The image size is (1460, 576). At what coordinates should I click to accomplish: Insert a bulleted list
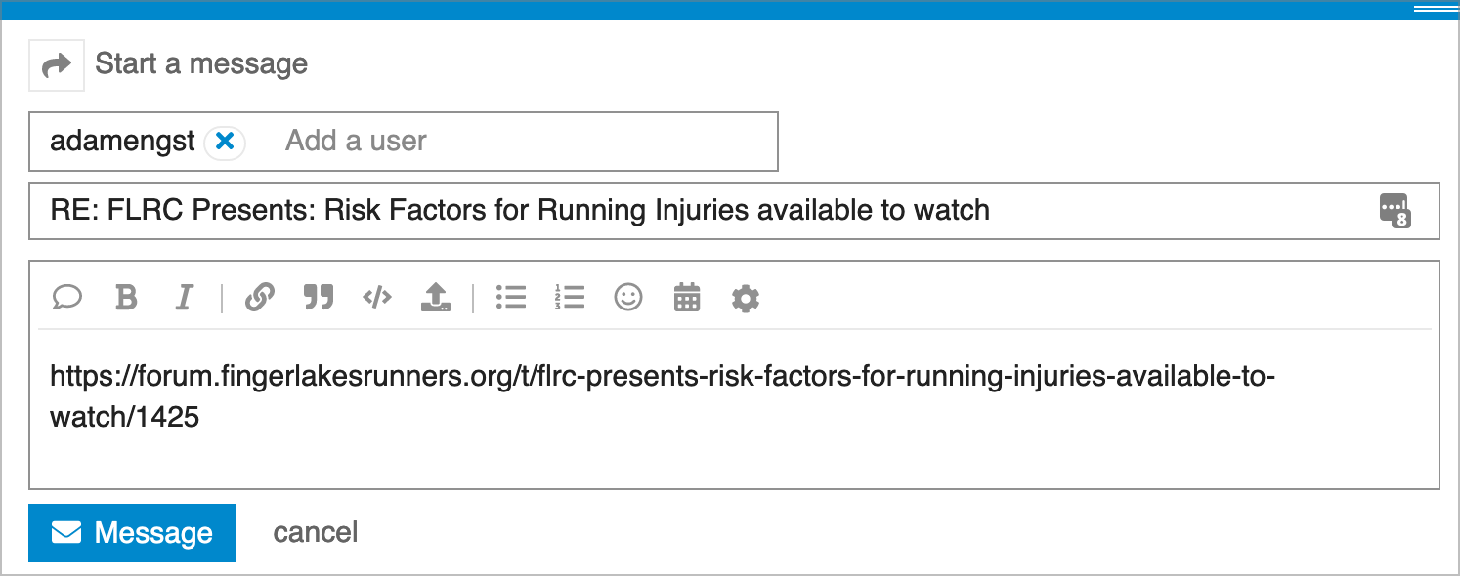click(x=511, y=297)
